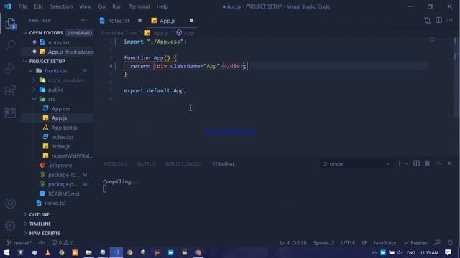Click the ENG input language indicator

tap(411, 252)
